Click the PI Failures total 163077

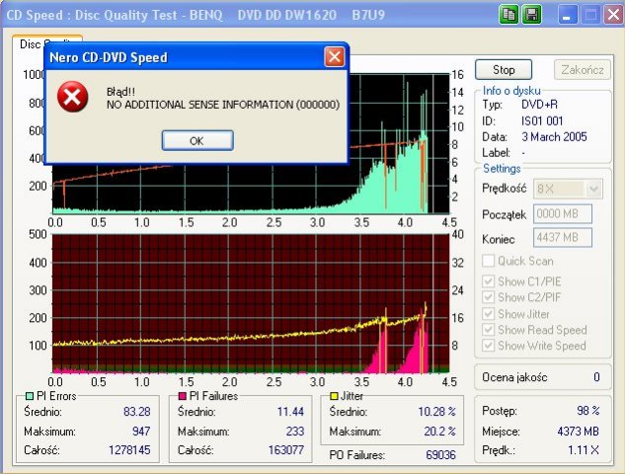click(x=285, y=450)
